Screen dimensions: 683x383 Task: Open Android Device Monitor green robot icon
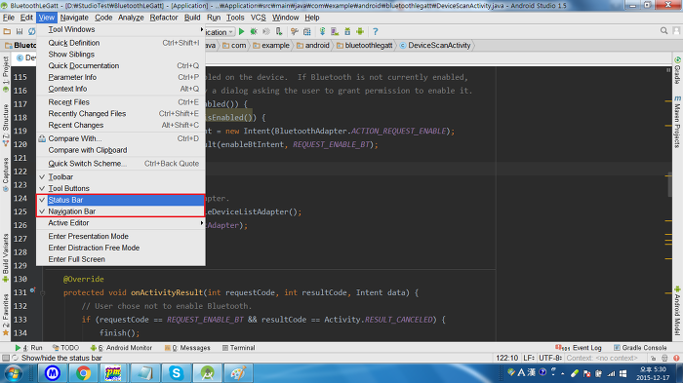360,31
